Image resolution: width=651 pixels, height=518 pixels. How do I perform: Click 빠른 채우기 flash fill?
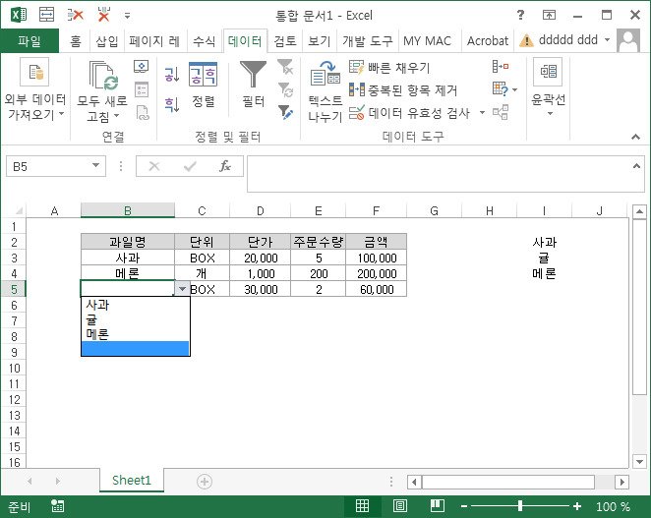click(388, 67)
